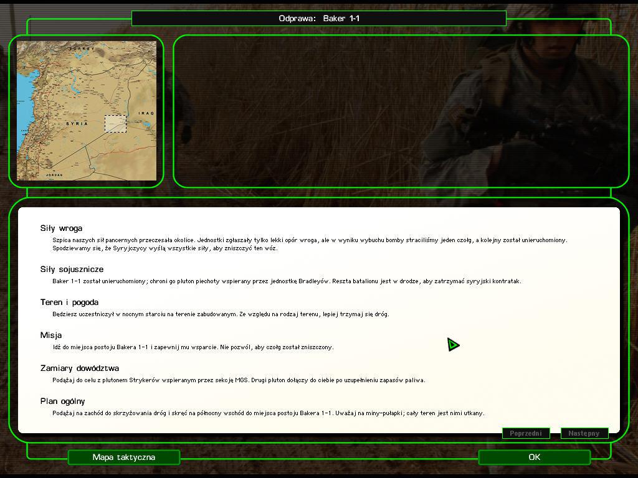Click the Odprawa: Baker 1-1 title bar

pyautogui.click(x=318, y=18)
